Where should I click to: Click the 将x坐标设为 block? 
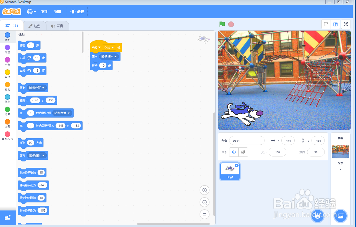tap(33, 185)
